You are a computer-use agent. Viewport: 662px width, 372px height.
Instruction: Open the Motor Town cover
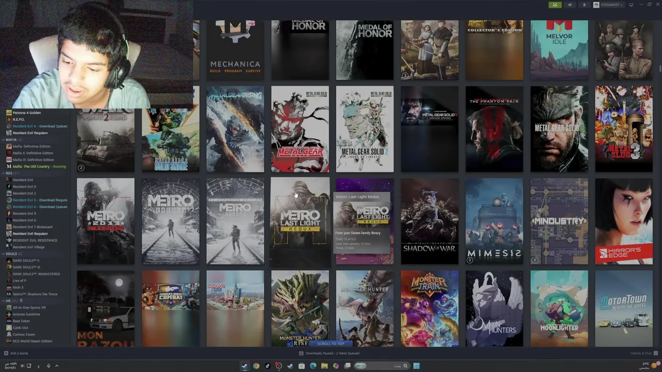coord(624,308)
